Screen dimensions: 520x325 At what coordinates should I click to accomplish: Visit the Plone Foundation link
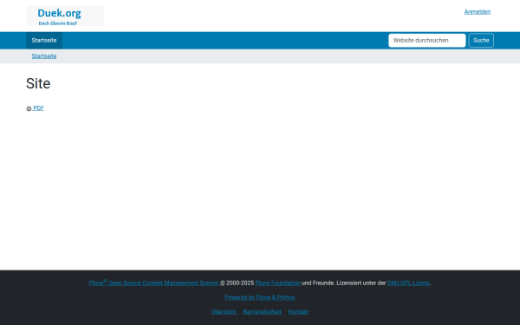click(277, 283)
